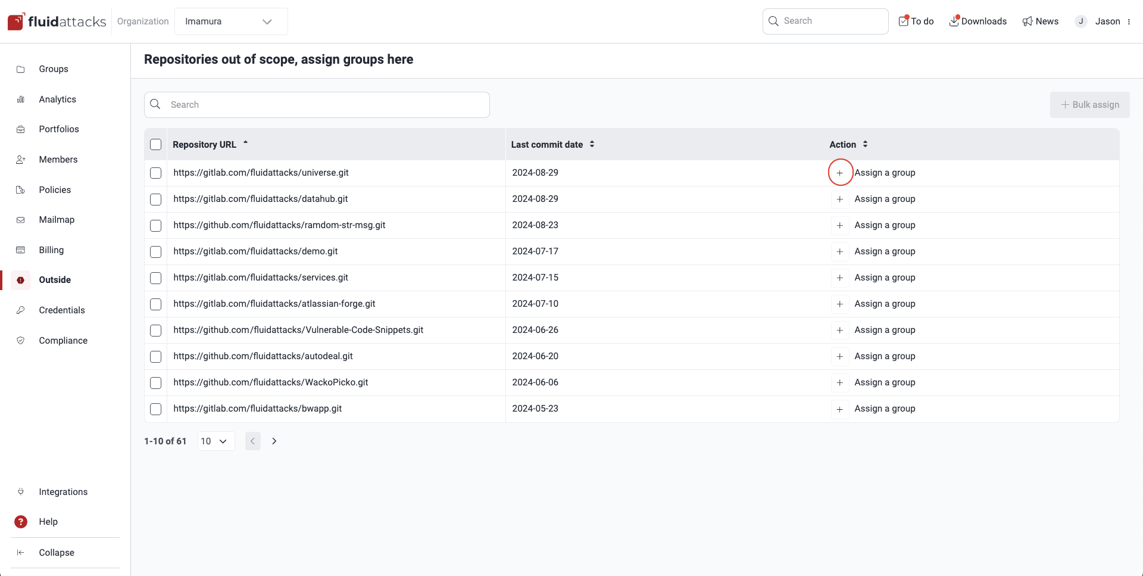Open the News megaphone icon

1028,21
